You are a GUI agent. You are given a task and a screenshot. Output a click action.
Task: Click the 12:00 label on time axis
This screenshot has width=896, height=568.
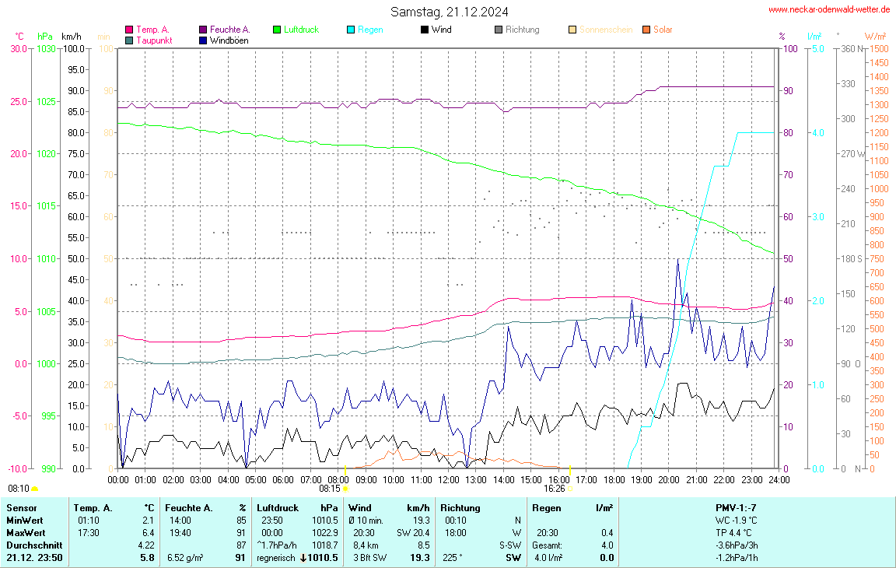448,480
